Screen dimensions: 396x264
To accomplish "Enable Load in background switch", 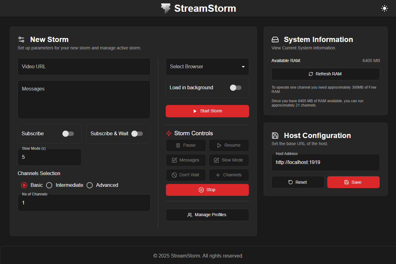I will point(236,88).
